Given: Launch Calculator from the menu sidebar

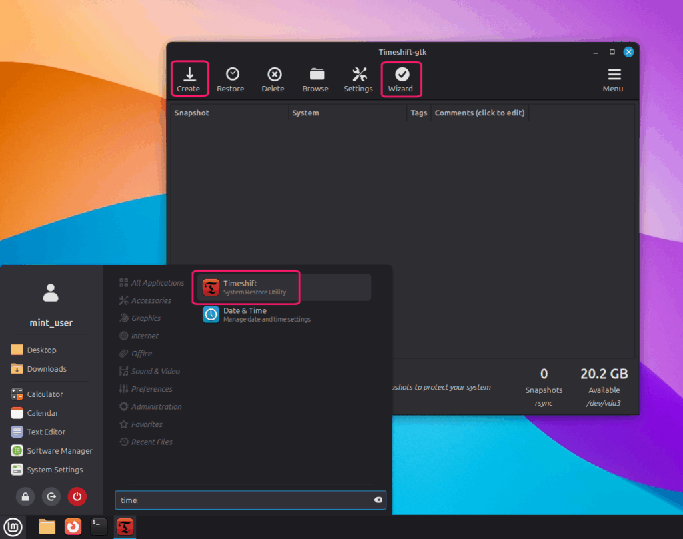Looking at the screenshot, I should click(x=37, y=394).
